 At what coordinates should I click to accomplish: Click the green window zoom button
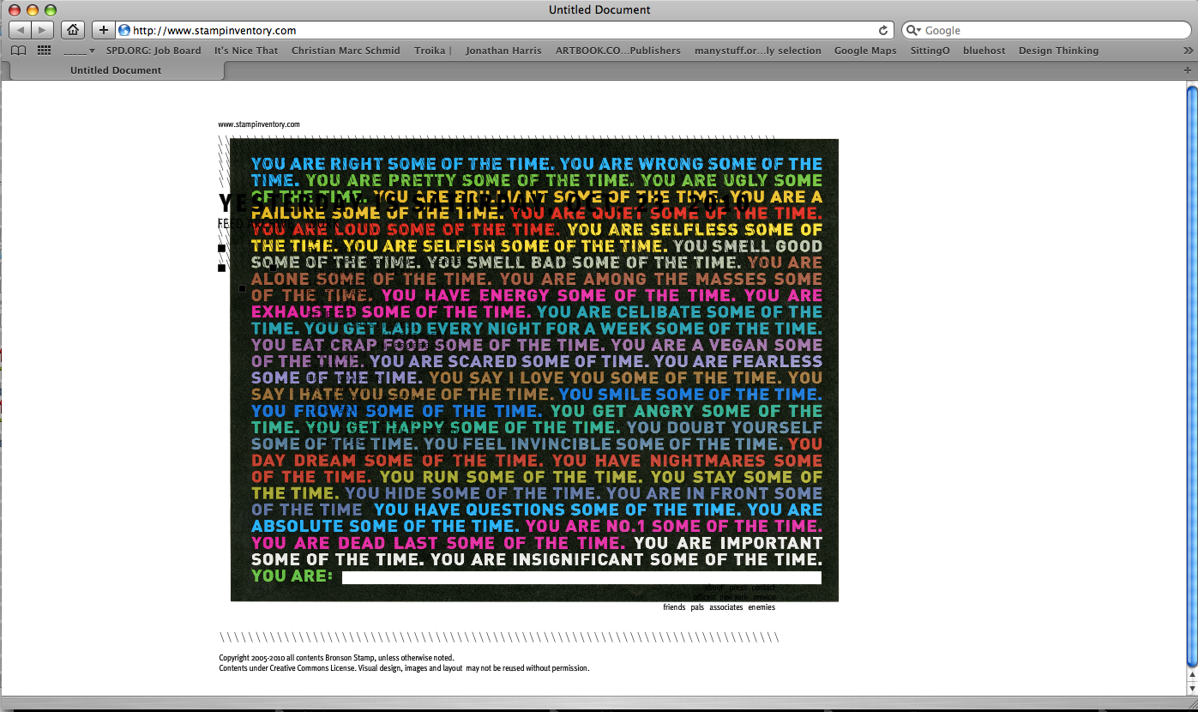[51, 9]
